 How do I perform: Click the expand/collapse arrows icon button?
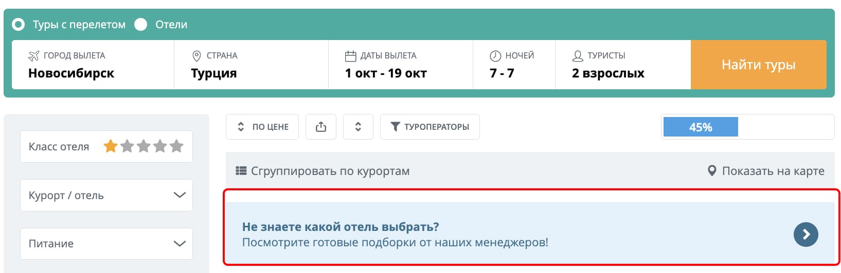[x=358, y=127]
